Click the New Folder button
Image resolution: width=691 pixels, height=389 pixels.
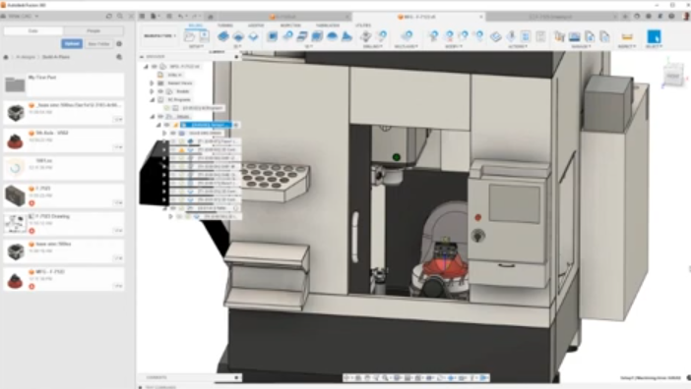click(98, 44)
